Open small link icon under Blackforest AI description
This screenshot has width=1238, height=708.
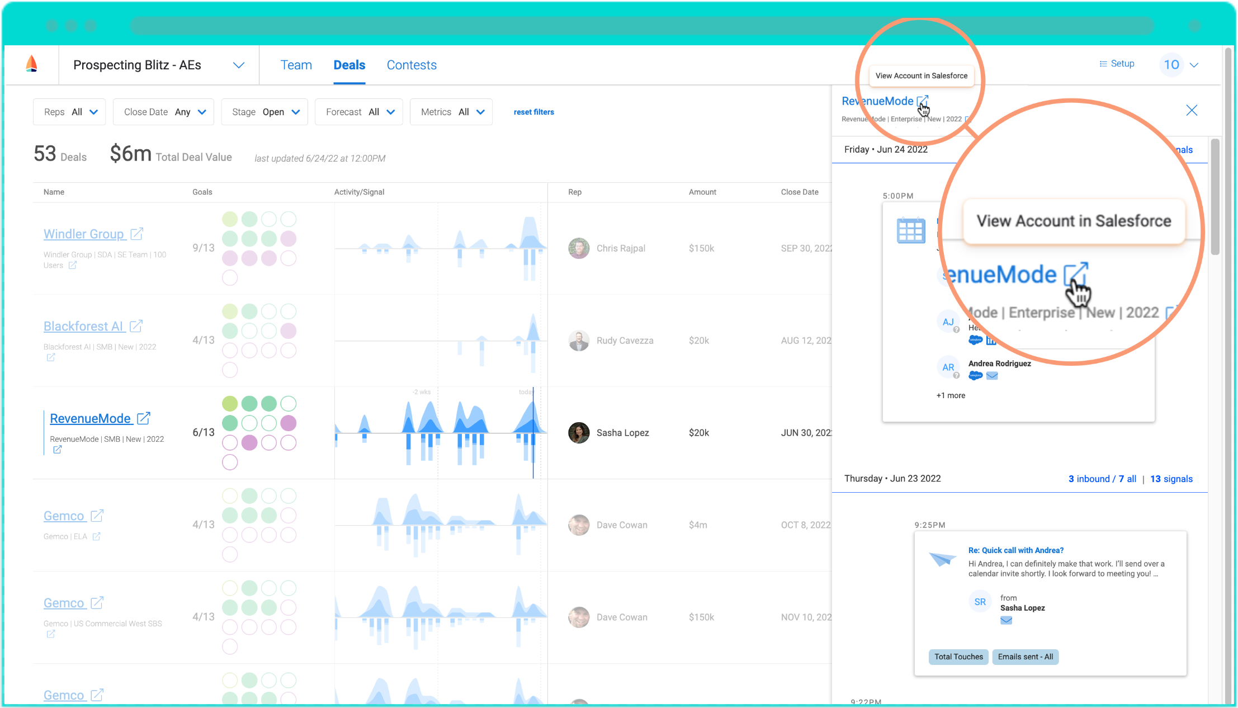(51, 357)
